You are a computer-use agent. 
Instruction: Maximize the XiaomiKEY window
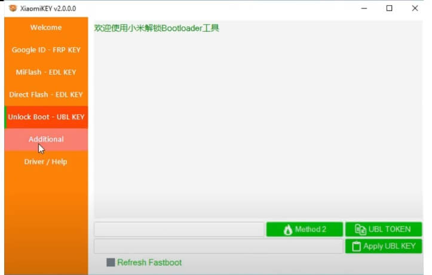pos(390,8)
